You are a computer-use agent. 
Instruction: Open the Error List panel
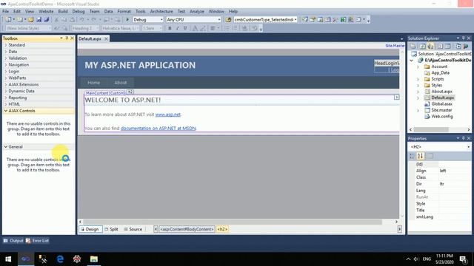(37, 241)
